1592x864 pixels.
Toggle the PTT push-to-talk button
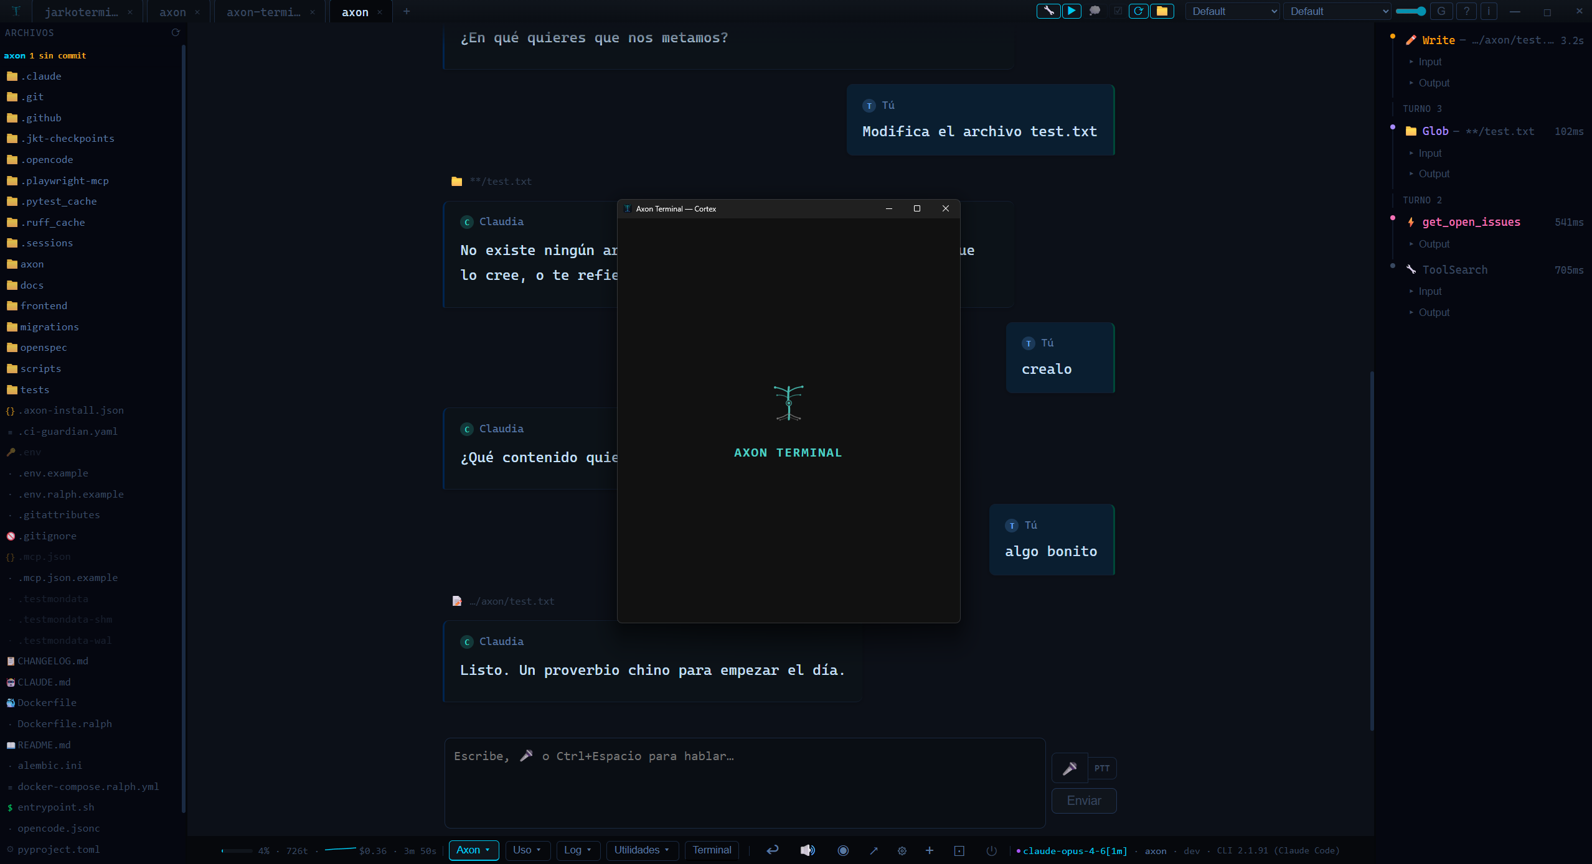click(1102, 768)
